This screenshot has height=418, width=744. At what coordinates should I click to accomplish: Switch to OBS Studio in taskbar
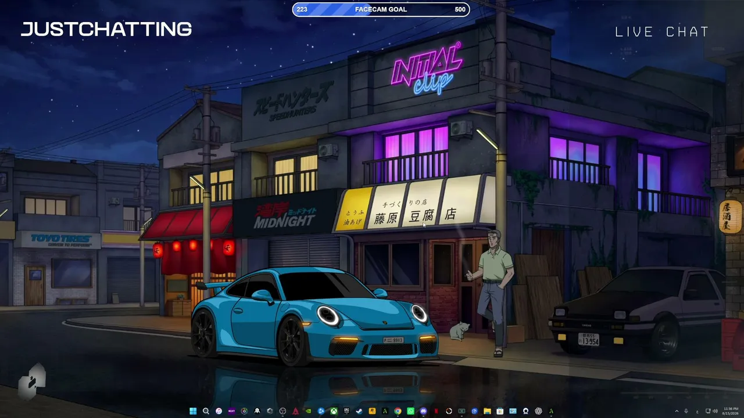tap(282, 411)
